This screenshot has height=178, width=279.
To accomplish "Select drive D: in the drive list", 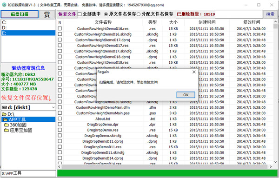I will coord(28,28).
